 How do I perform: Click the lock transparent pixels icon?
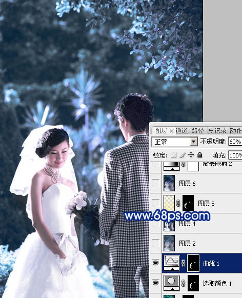(x=173, y=155)
